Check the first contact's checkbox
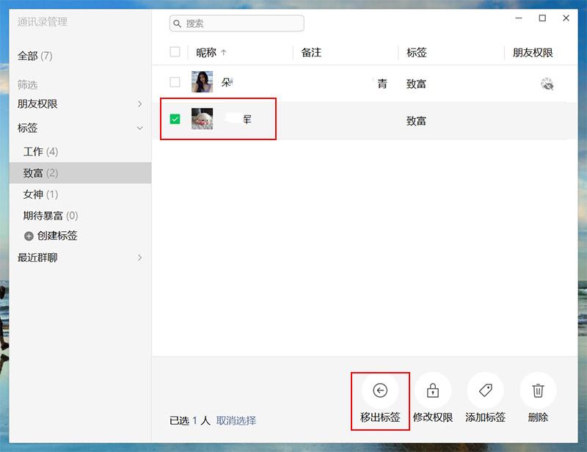This screenshot has height=452, width=587. [x=175, y=82]
